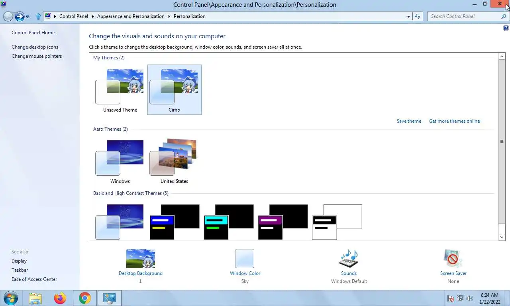Choose the cyan-bar high contrast theme
This screenshot has width=510, height=306.
point(229,222)
